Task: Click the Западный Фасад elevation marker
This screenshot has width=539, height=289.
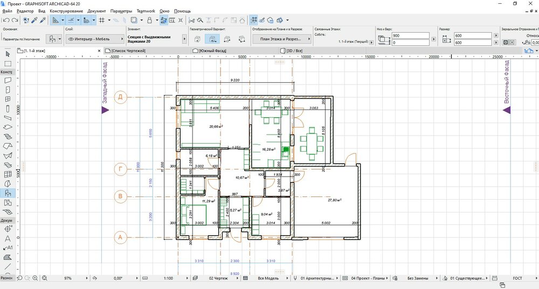Action: pos(105,110)
